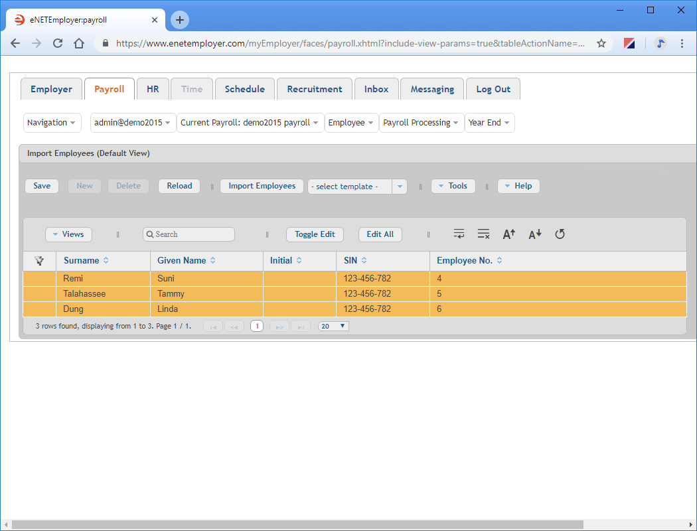The image size is (697, 531).
Task: Go to next page pagination icon
Action: (x=279, y=326)
